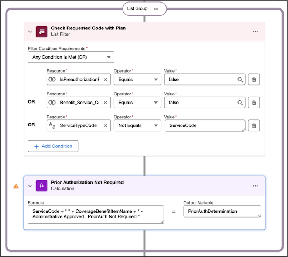Open options menu for Check Requested Code element
288x257 pixels.
pos(255,32)
